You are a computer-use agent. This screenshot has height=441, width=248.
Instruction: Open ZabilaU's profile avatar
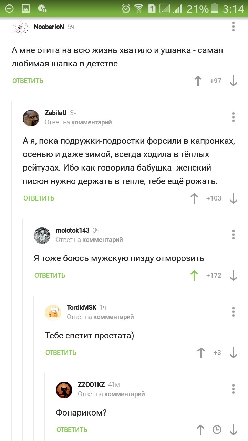point(31,118)
